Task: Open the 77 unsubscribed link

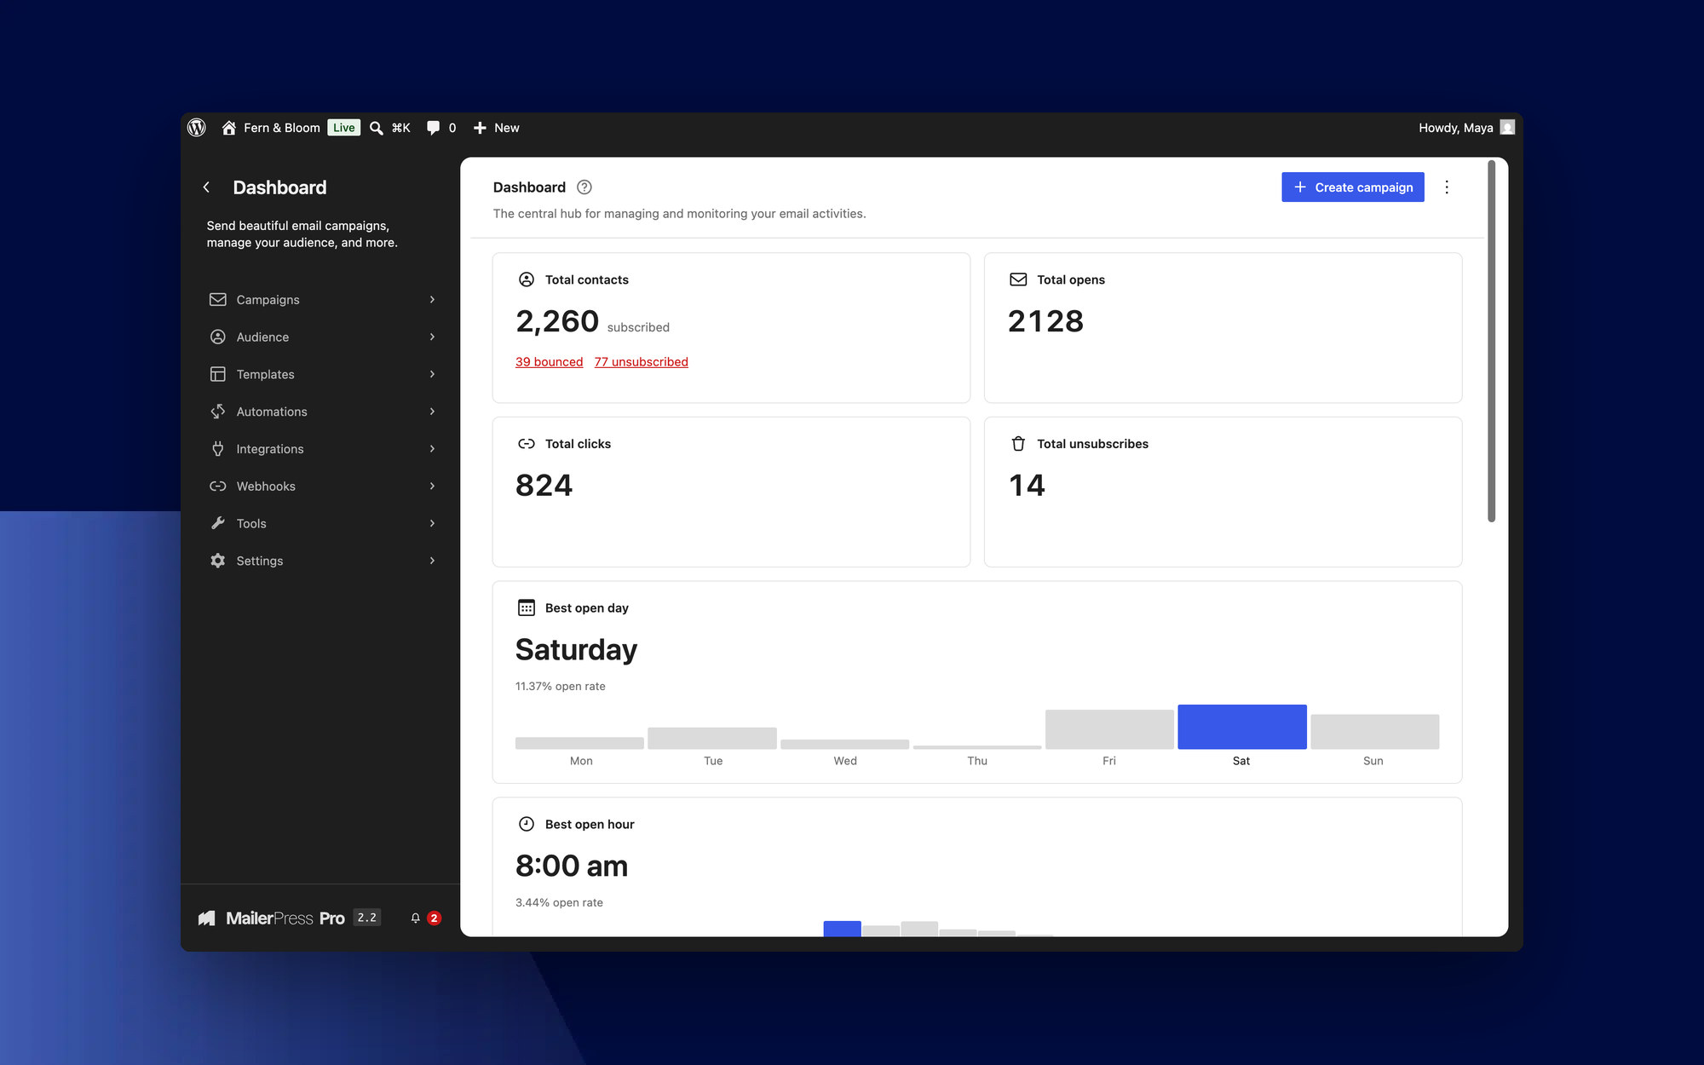Action: click(641, 362)
